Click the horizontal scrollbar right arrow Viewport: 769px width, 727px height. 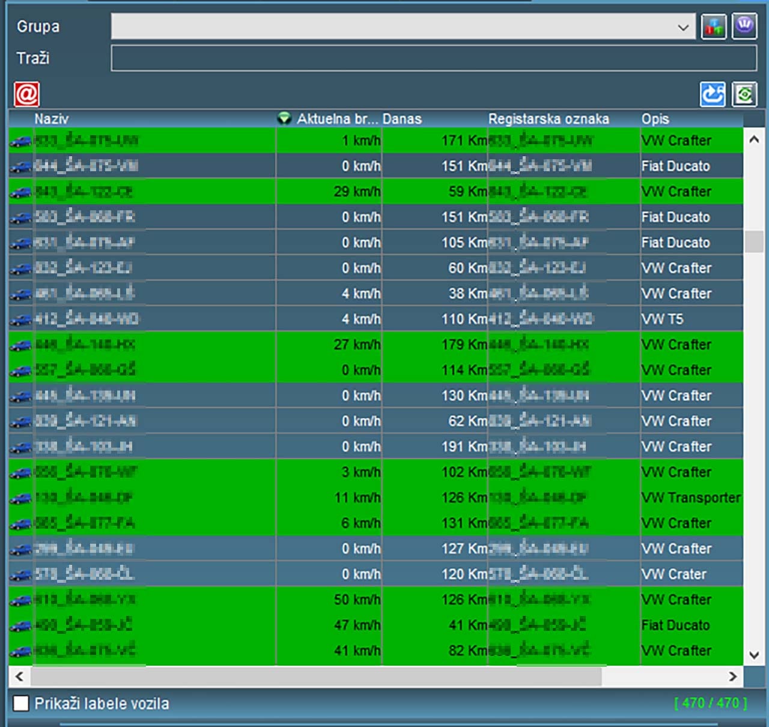(732, 677)
